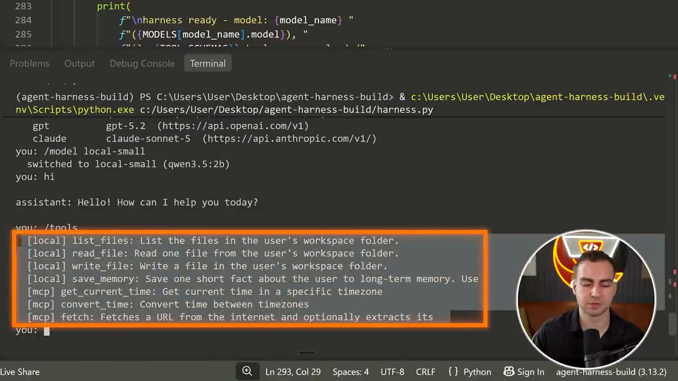Click the 'you: /model local-small' line
Image resolution: width=678 pixels, height=381 pixels.
[81, 151]
